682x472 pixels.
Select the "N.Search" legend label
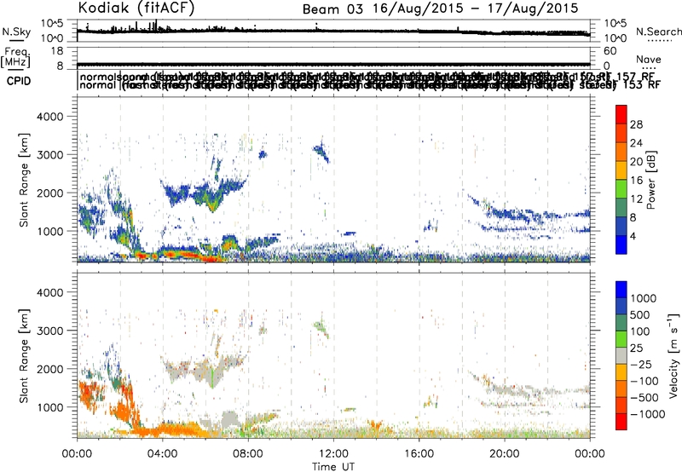(658, 32)
